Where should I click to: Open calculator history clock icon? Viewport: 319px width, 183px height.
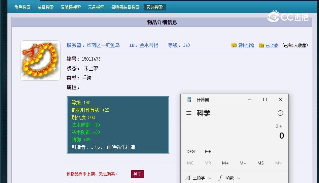click(280, 113)
